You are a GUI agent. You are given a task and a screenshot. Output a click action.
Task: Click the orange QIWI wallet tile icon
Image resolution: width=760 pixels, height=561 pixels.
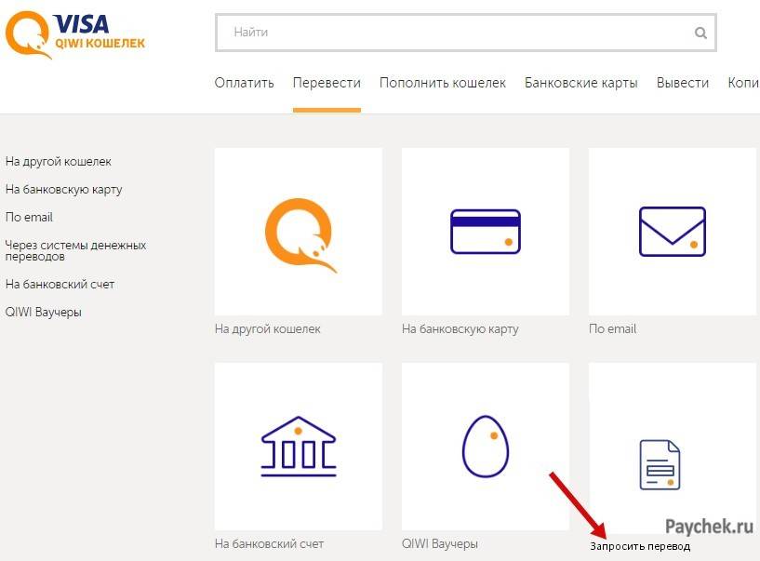[x=300, y=235]
